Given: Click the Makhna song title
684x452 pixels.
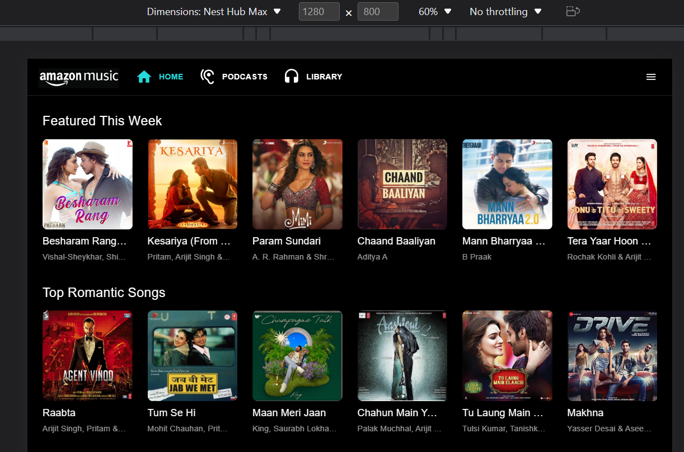Looking at the screenshot, I should tap(585, 413).
